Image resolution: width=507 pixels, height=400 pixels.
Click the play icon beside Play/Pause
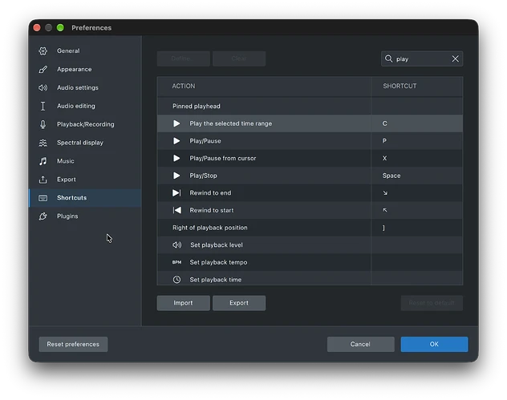tap(176, 141)
